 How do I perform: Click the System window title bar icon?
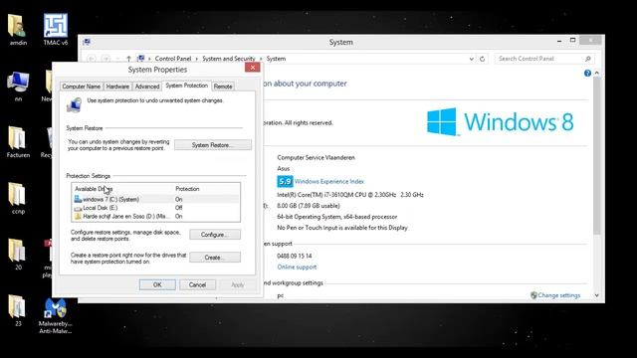point(87,42)
